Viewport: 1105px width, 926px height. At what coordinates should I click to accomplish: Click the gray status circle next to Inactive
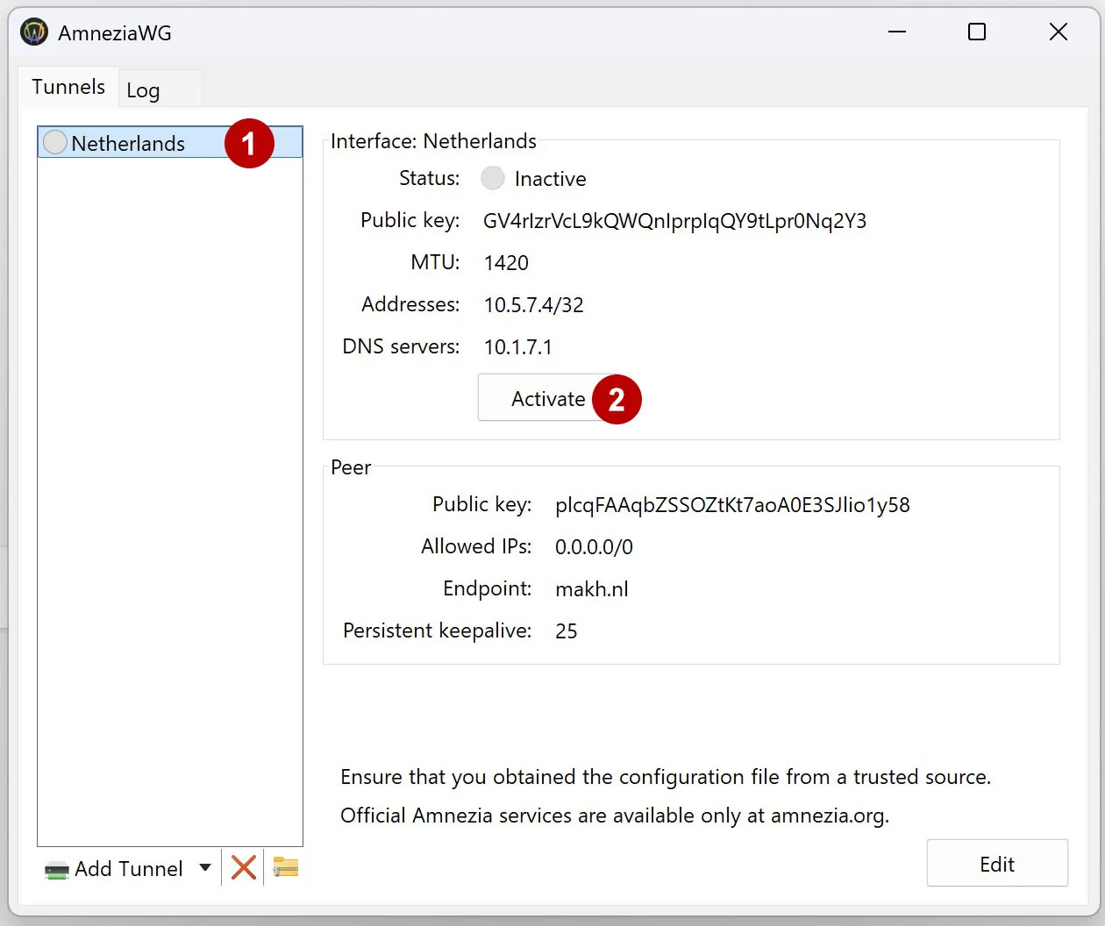point(492,178)
